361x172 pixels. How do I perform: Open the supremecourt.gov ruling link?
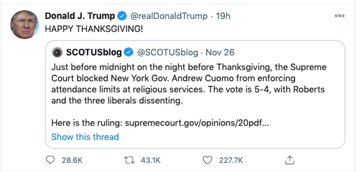coord(197,122)
